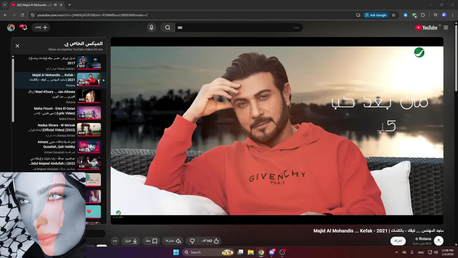Open Aiman Qusailah Qalt Habiby entry
The image size is (458, 258).
[60, 147]
